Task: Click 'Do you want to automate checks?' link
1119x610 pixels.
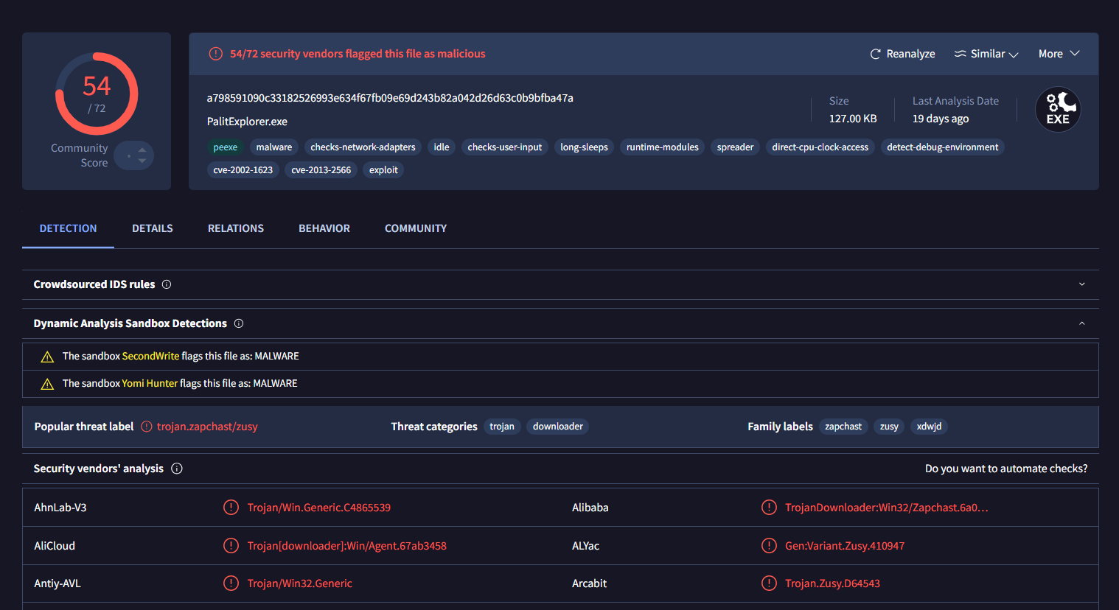Action: (1005, 469)
